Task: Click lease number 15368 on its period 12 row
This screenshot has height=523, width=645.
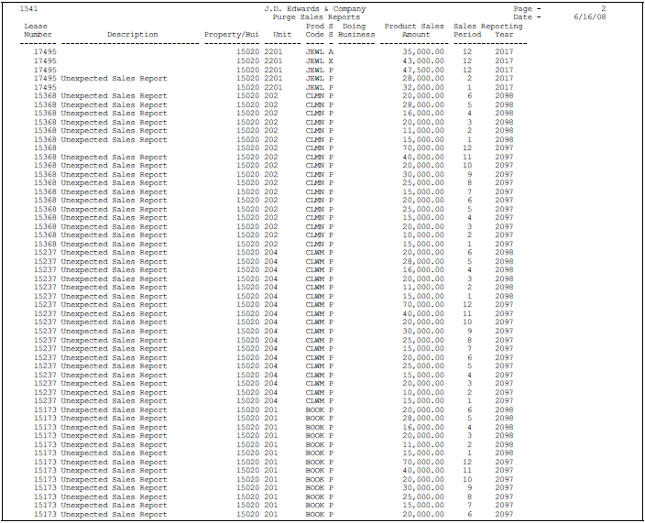Action: point(45,148)
